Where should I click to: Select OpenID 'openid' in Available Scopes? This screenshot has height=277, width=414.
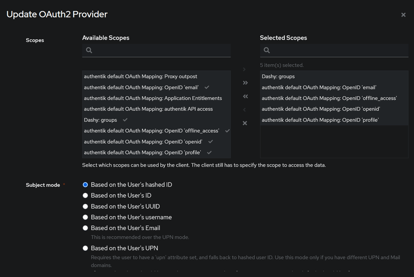[x=156, y=142]
